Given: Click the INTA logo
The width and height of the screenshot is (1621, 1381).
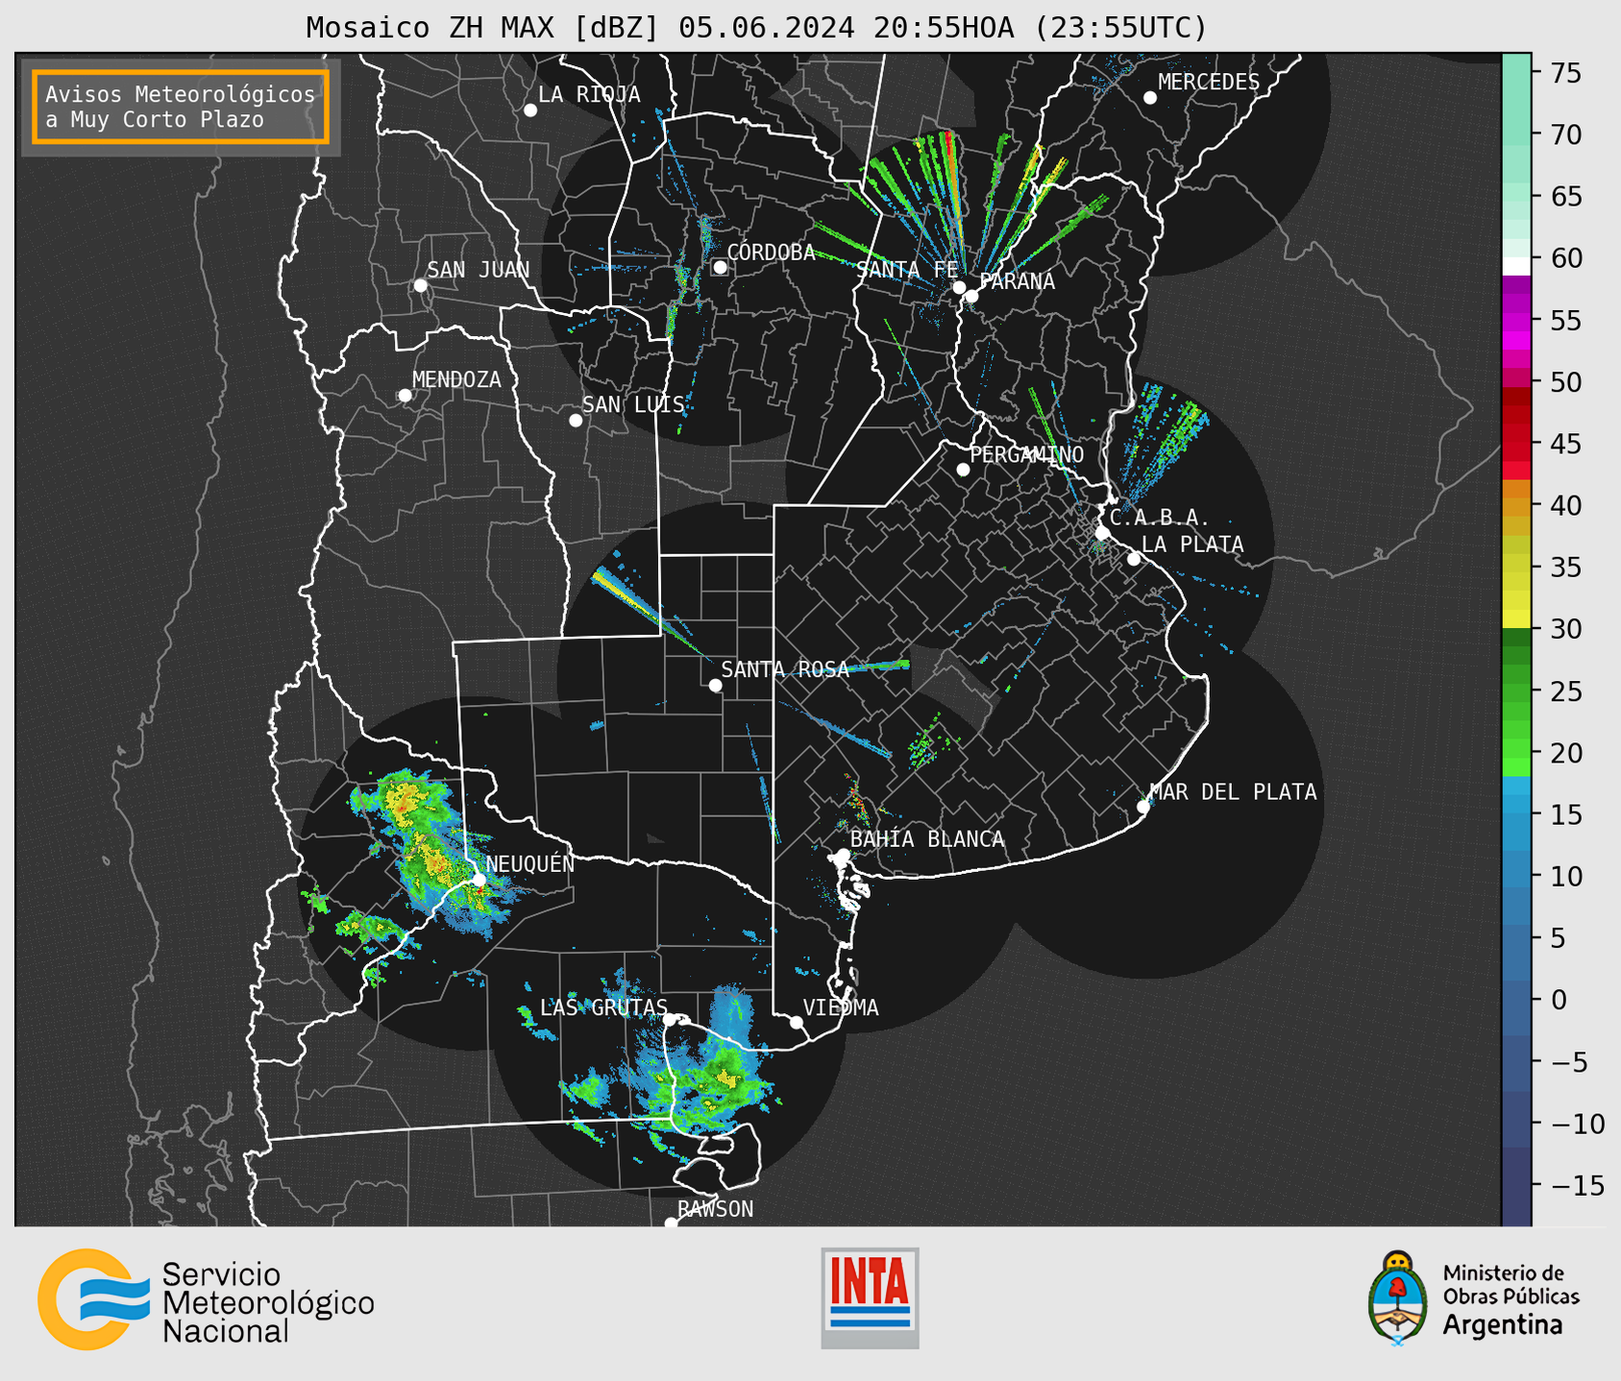Looking at the screenshot, I should tap(870, 1297).
